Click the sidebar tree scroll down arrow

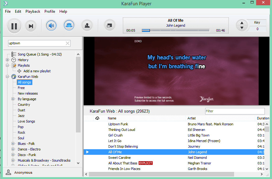pyautogui.click(x=78, y=163)
